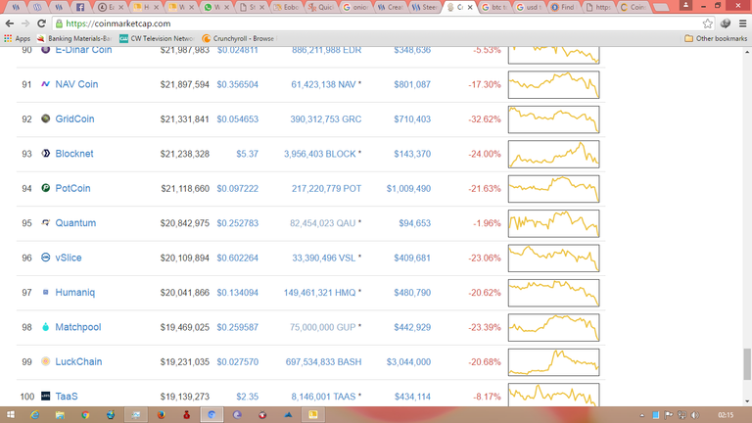Launch Internet Explorer from the taskbar
This screenshot has width=752, height=423.
click(x=34, y=415)
